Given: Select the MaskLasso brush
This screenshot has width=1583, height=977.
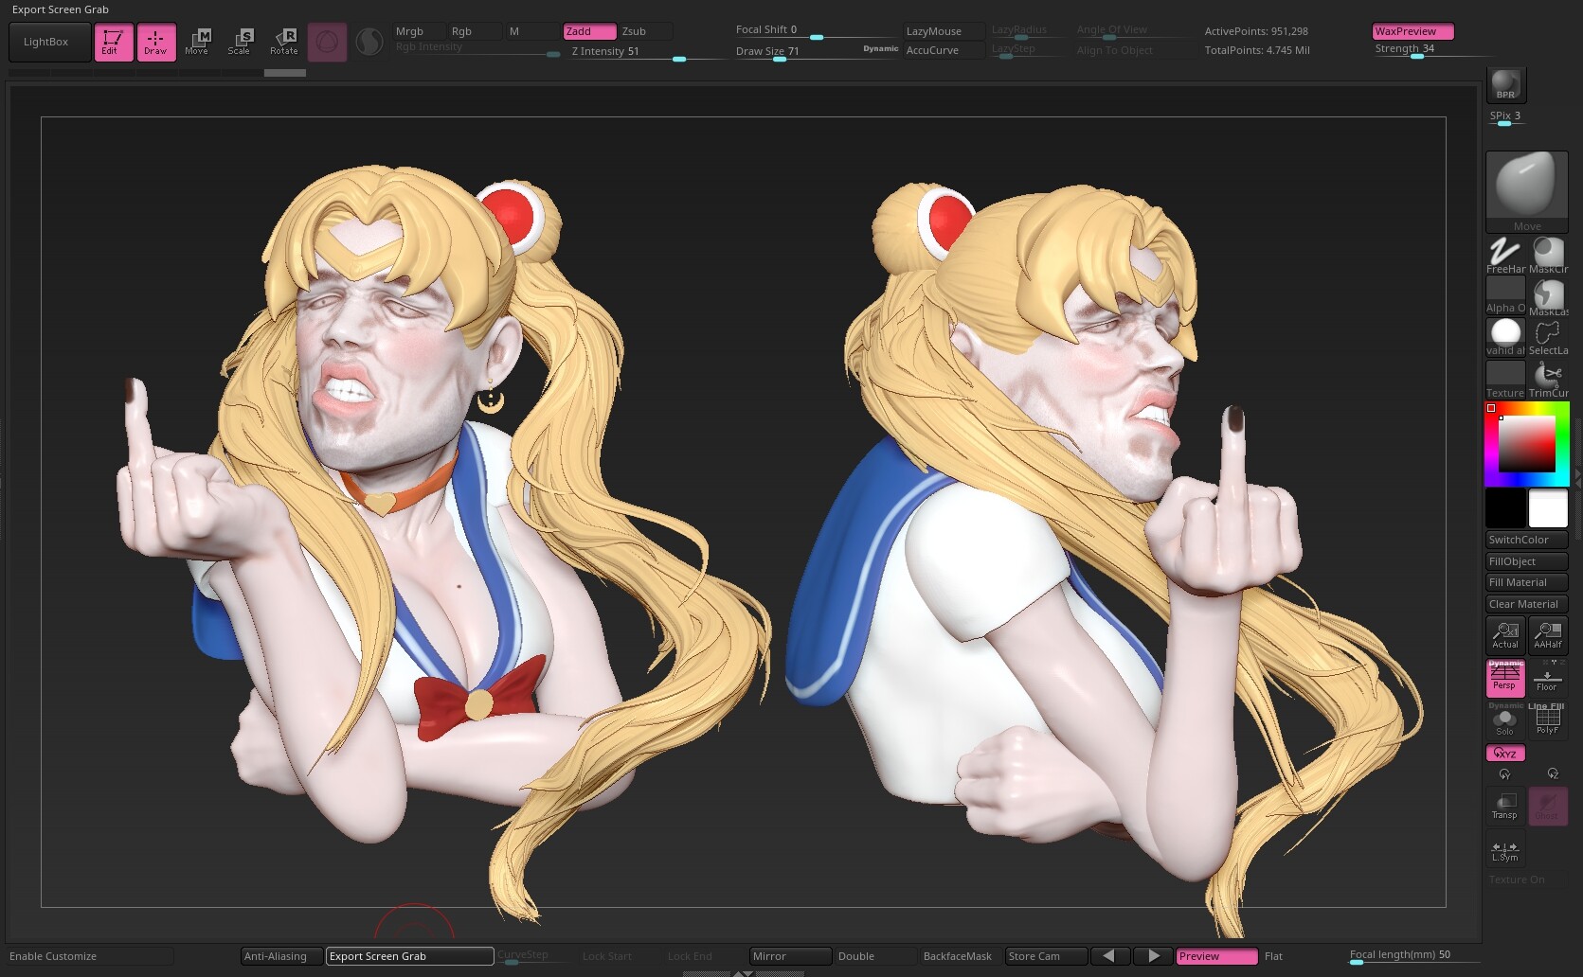Looking at the screenshot, I should click(1548, 295).
